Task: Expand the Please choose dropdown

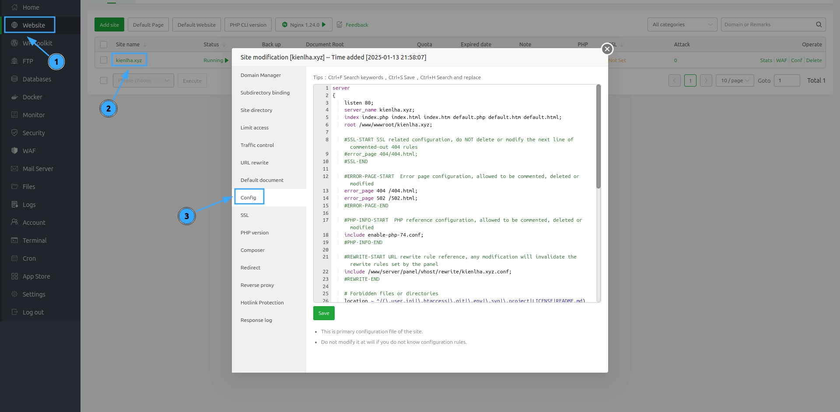Action: [x=143, y=80]
